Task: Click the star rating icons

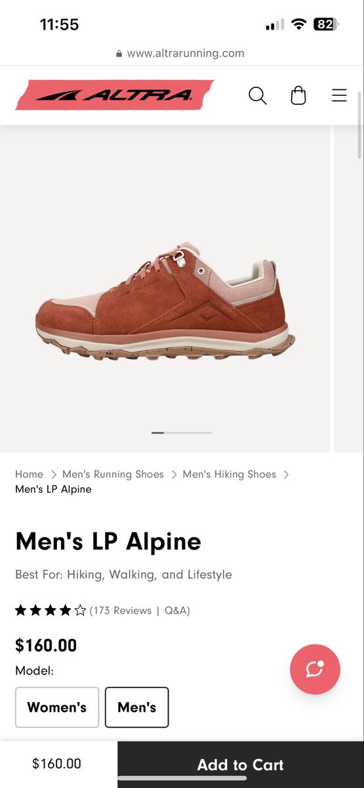Action: tap(51, 611)
